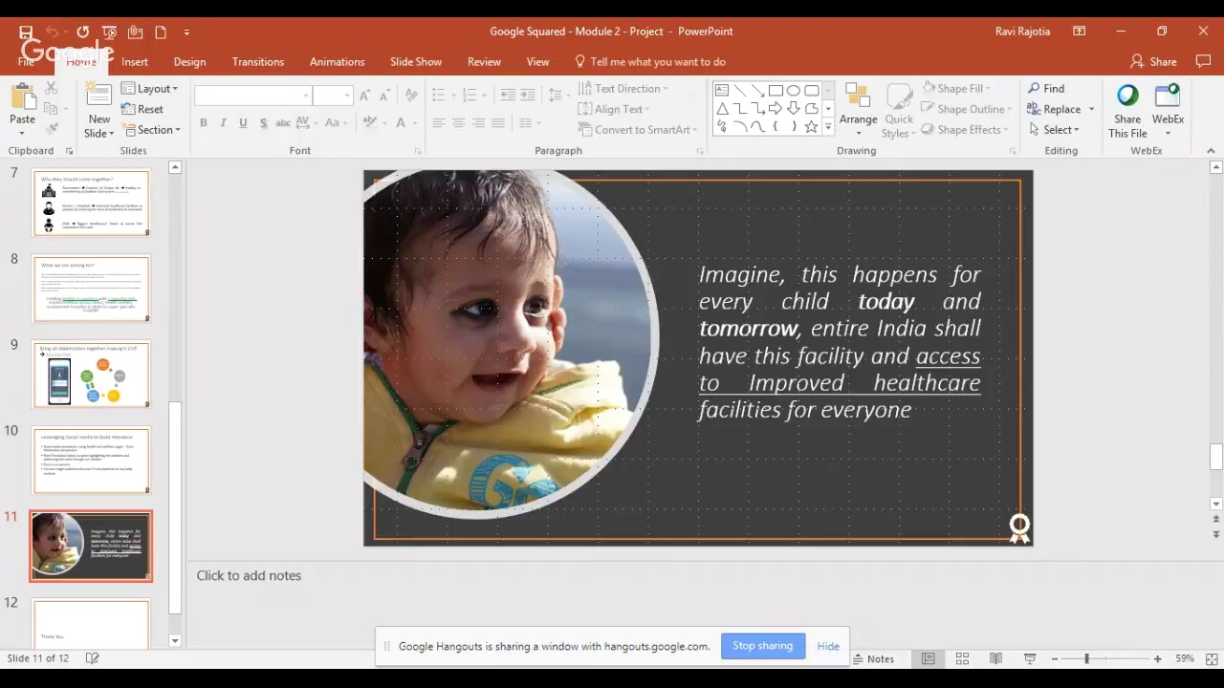Click Find in the Editing group
Image resolution: width=1224 pixels, height=688 pixels.
pos(1046,89)
